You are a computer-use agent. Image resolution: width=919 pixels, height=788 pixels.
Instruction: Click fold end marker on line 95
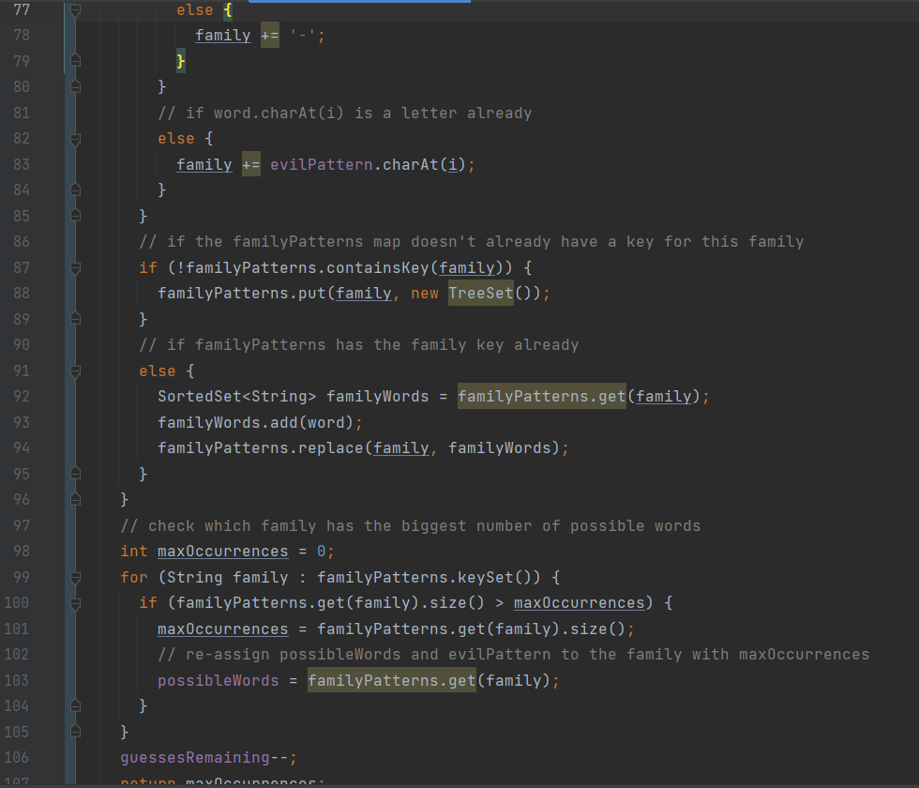tap(76, 474)
